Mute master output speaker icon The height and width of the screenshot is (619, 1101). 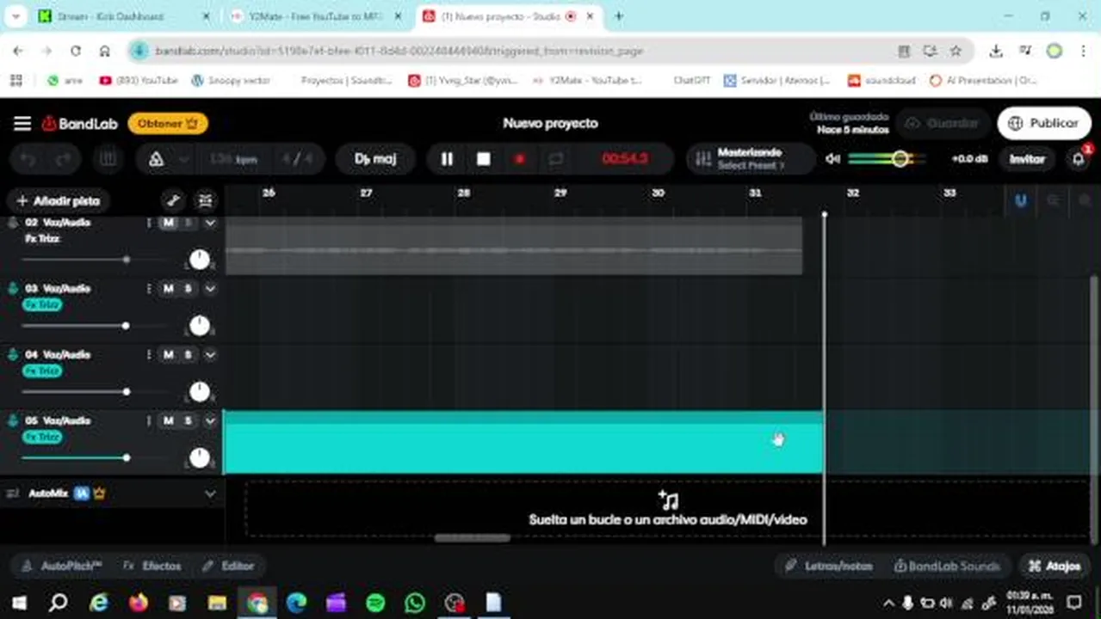[832, 159]
